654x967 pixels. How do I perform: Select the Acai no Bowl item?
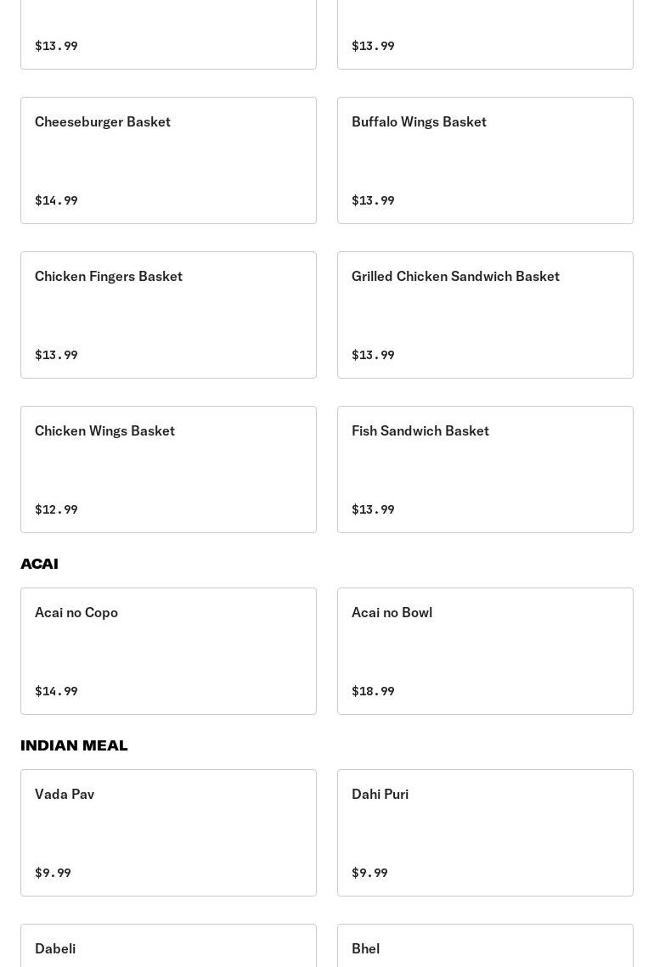(x=485, y=651)
